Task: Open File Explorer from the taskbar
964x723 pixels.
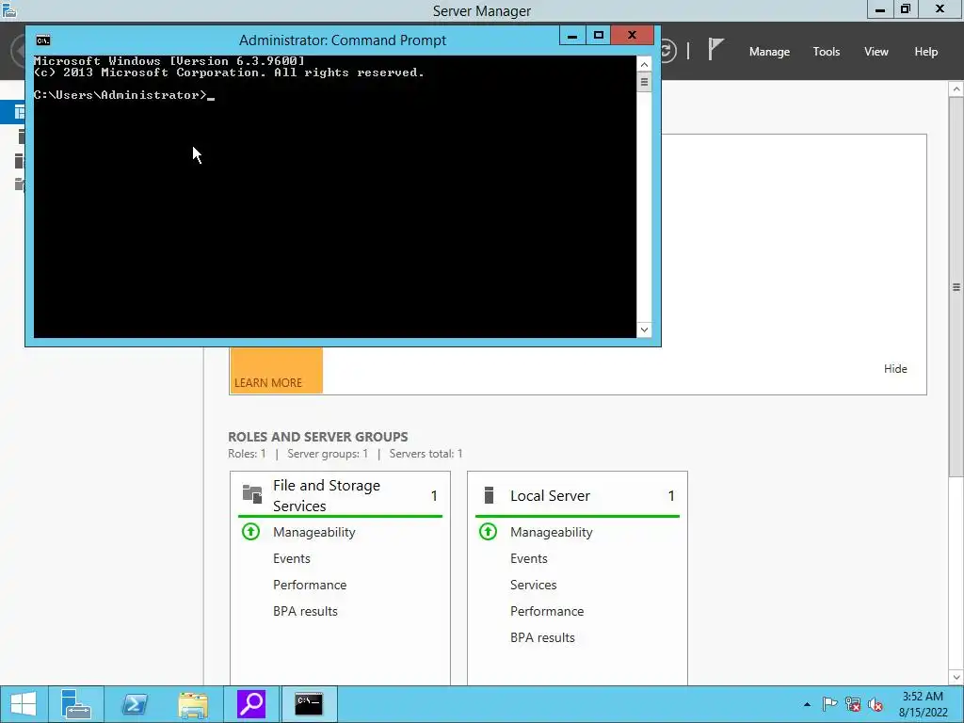Action: (x=192, y=704)
